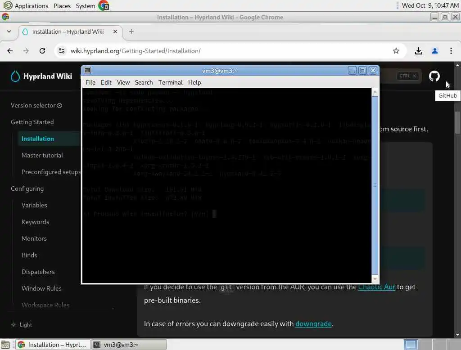Click the clock showing Wed Oct 9
The height and width of the screenshot is (350, 461).
click(430, 5)
